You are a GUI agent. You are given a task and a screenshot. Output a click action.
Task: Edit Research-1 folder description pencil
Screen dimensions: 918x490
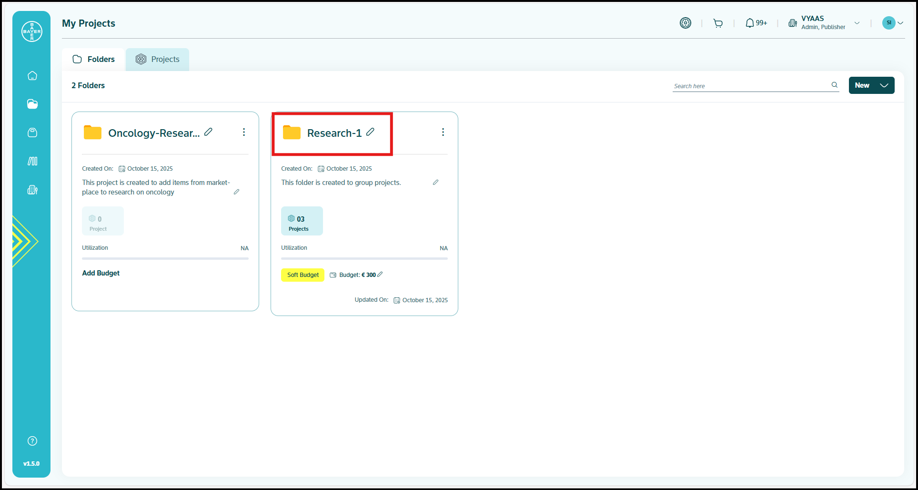pos(435,183)
